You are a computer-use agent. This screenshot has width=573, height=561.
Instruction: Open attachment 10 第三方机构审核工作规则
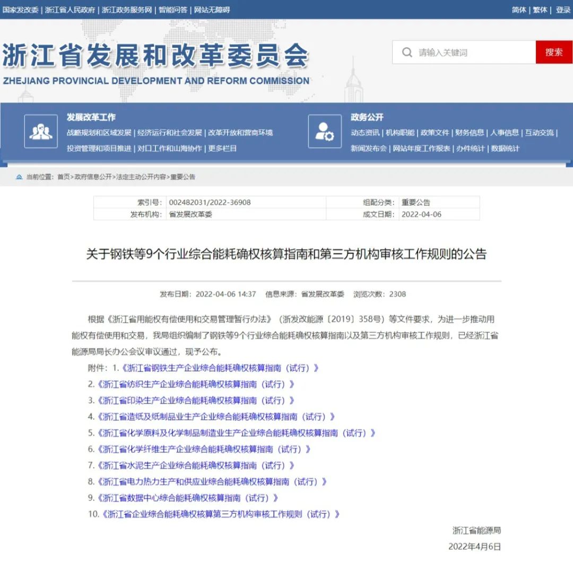[221, 514]
